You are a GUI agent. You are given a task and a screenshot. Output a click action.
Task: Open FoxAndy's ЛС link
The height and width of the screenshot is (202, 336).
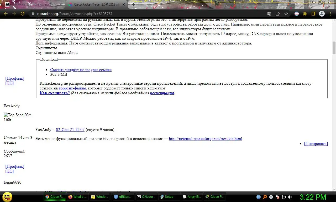coord(9,171)
